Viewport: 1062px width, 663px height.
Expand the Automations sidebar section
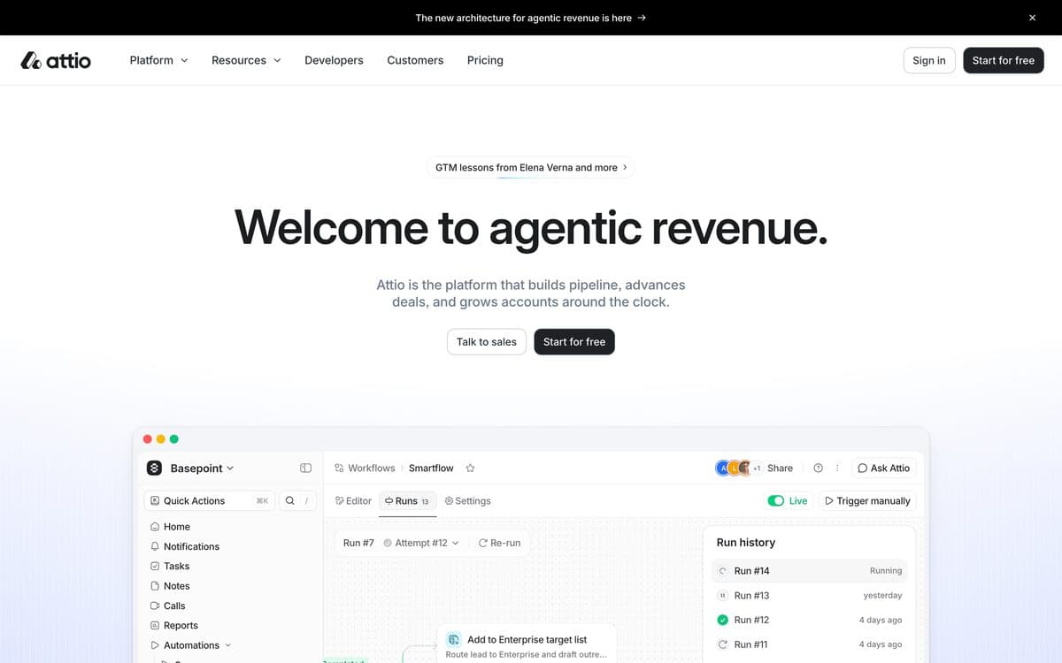click(x=190, y=645)
